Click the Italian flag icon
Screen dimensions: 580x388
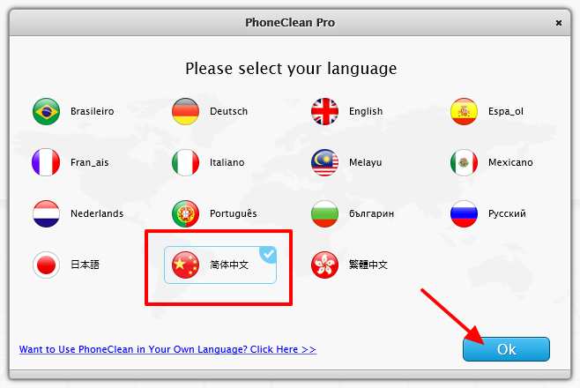click(x=185, y=162)
